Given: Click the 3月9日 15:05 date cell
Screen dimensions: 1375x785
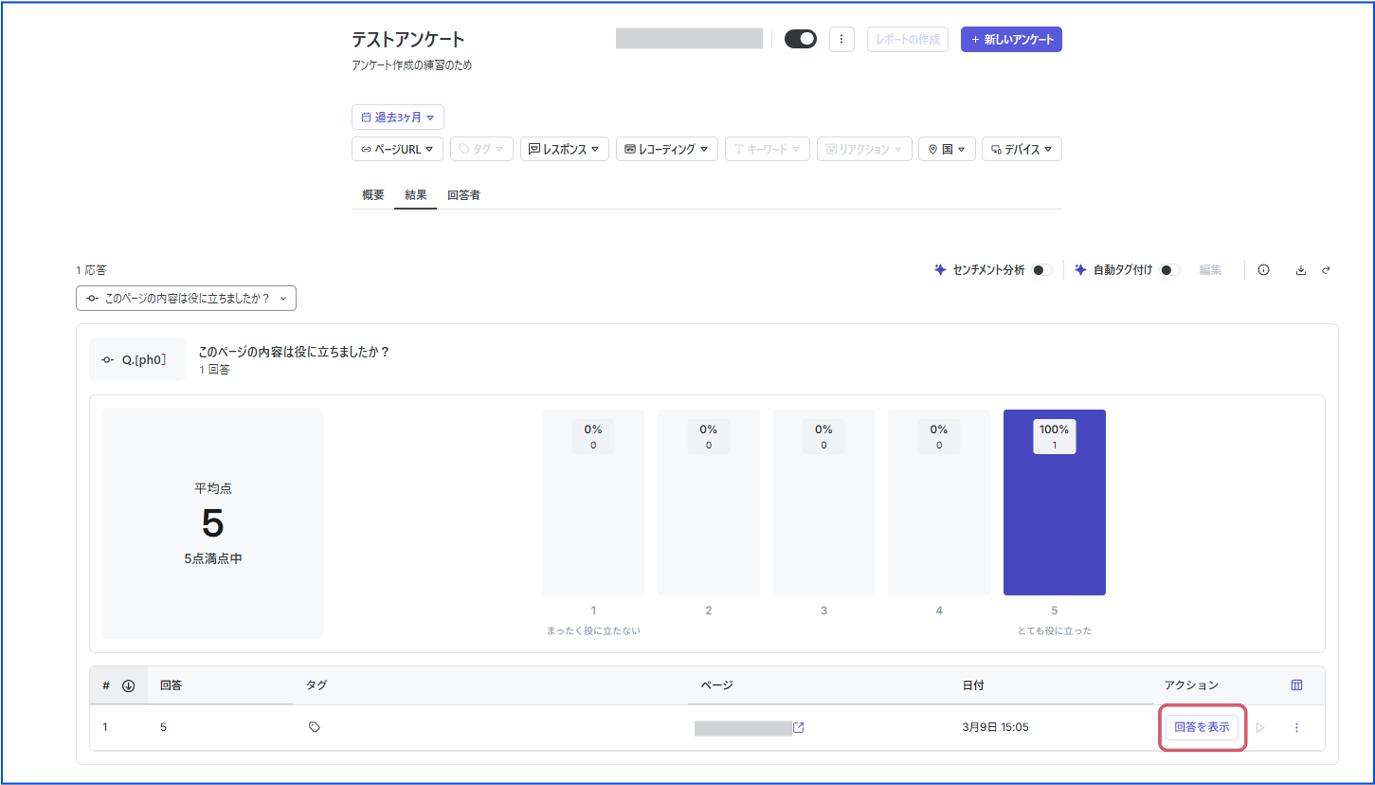Looking at the screenshot, I should click(x=995, y=727).
